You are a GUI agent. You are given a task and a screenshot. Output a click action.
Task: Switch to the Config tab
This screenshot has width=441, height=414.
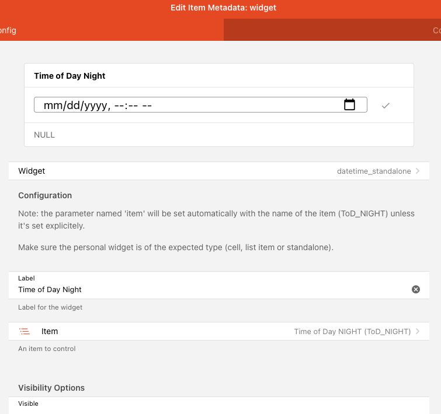tap(8, 30)
